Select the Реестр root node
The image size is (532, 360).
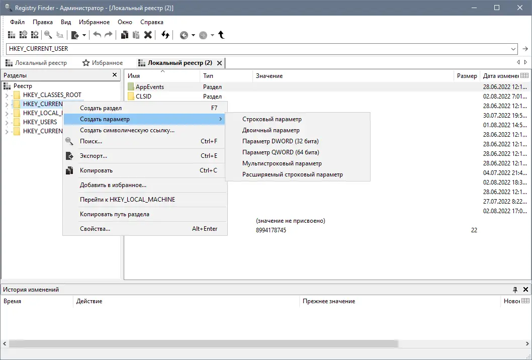coord(23,86)
